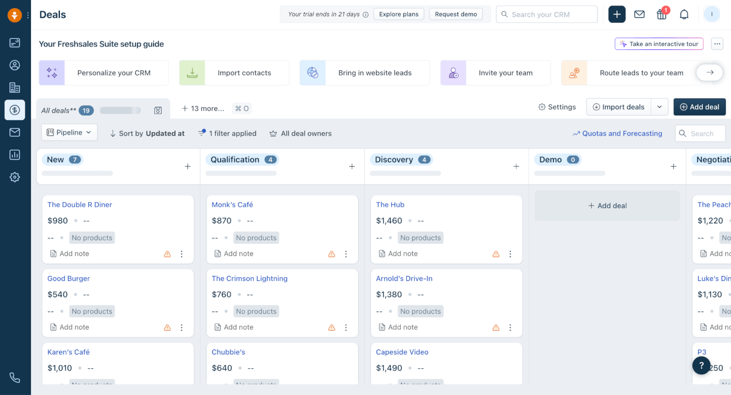Open the help question mark button

pyautogui.click(x=701, y=365)
